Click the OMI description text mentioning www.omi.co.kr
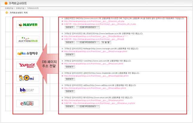Viewport: 193px width, 123px height. tap(124, 19)
